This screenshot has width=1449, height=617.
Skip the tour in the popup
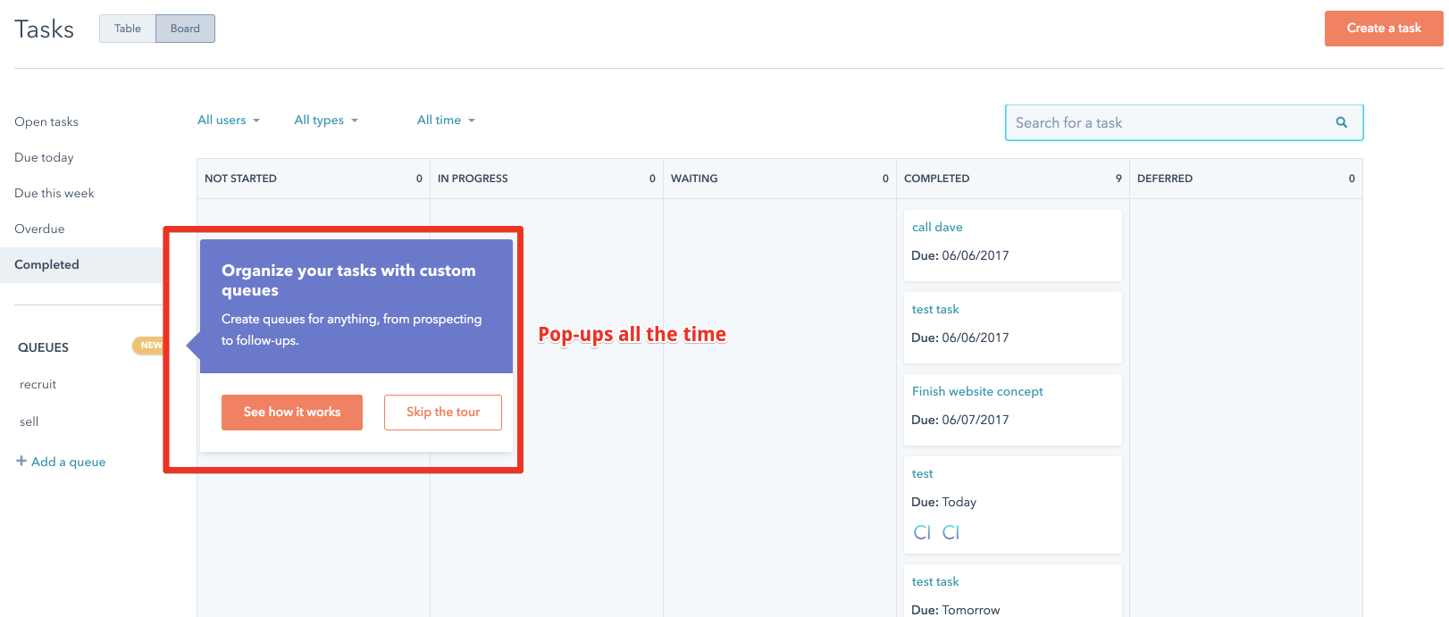coord(443,413)
